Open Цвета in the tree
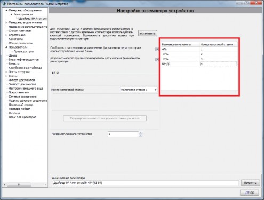The width and height of the screenshot is (264, 200). (x=13, y=55)
